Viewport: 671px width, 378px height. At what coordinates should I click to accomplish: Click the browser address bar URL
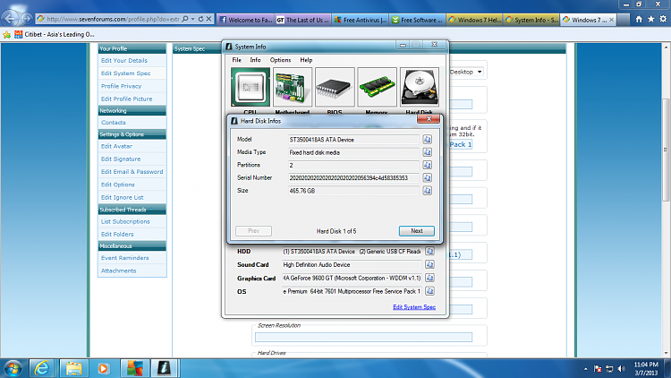(x=113, y=19)
